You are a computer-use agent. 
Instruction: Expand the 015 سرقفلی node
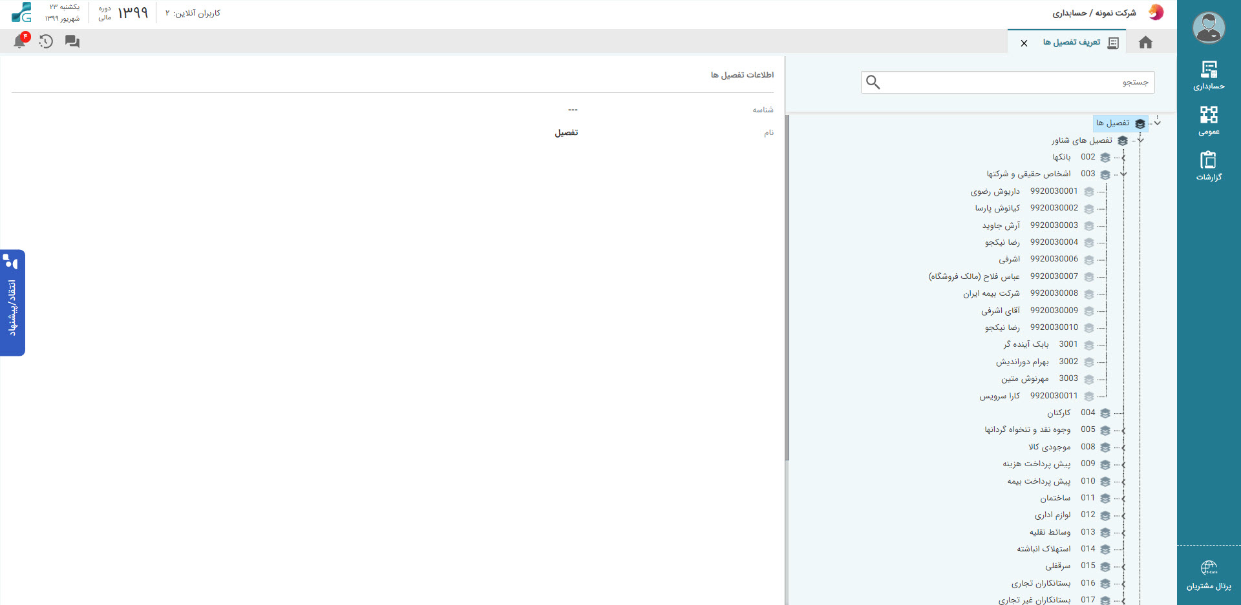pos(1123,566)
